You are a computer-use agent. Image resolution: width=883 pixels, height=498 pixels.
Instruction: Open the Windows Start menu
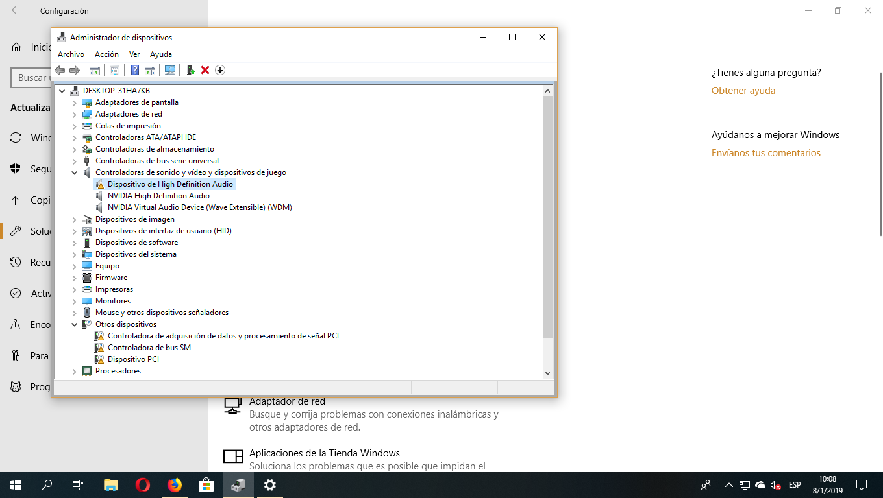click(x=16, y=485)
